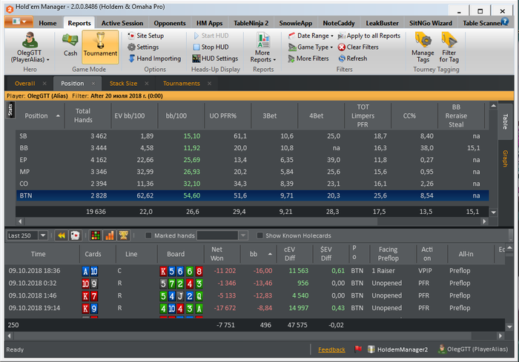
Task: Open Settings gear option
Action: (x=143, y=47)
